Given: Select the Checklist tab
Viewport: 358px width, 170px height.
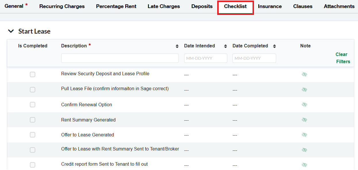Looking at the screenshot, I should [x=235, y=6].
